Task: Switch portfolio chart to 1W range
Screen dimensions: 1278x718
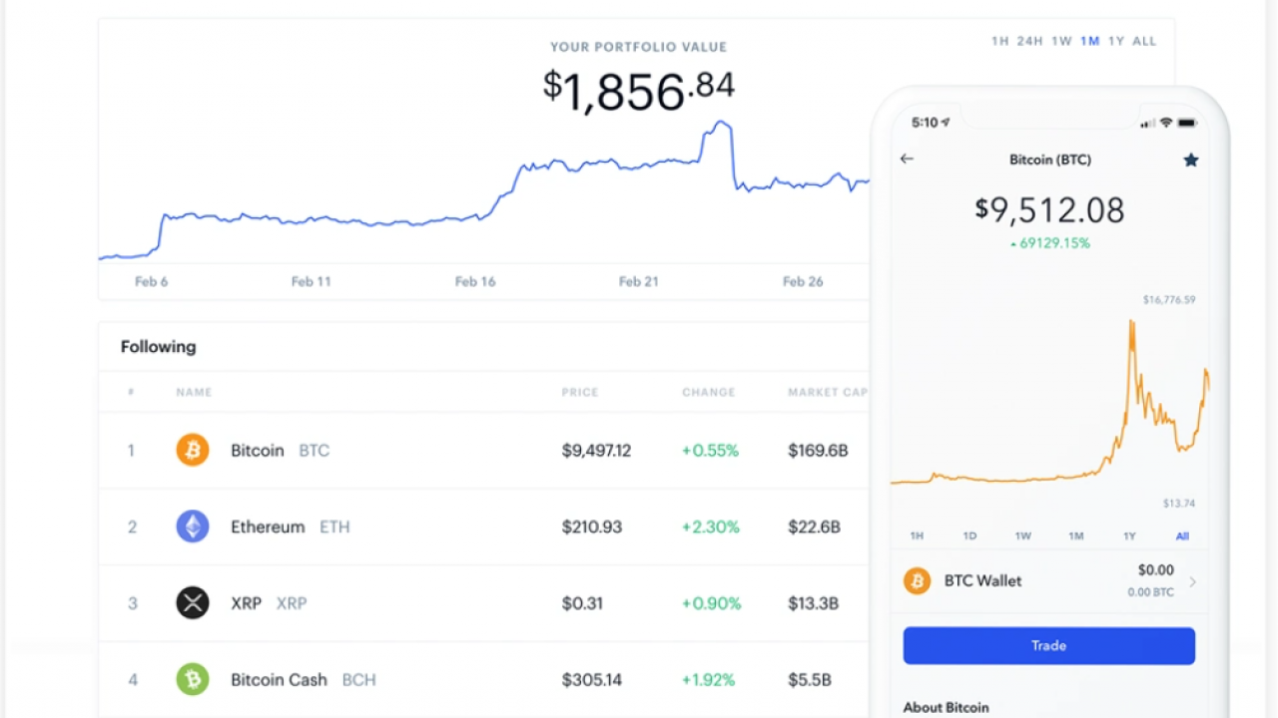Action: (x=1061, y=41)
